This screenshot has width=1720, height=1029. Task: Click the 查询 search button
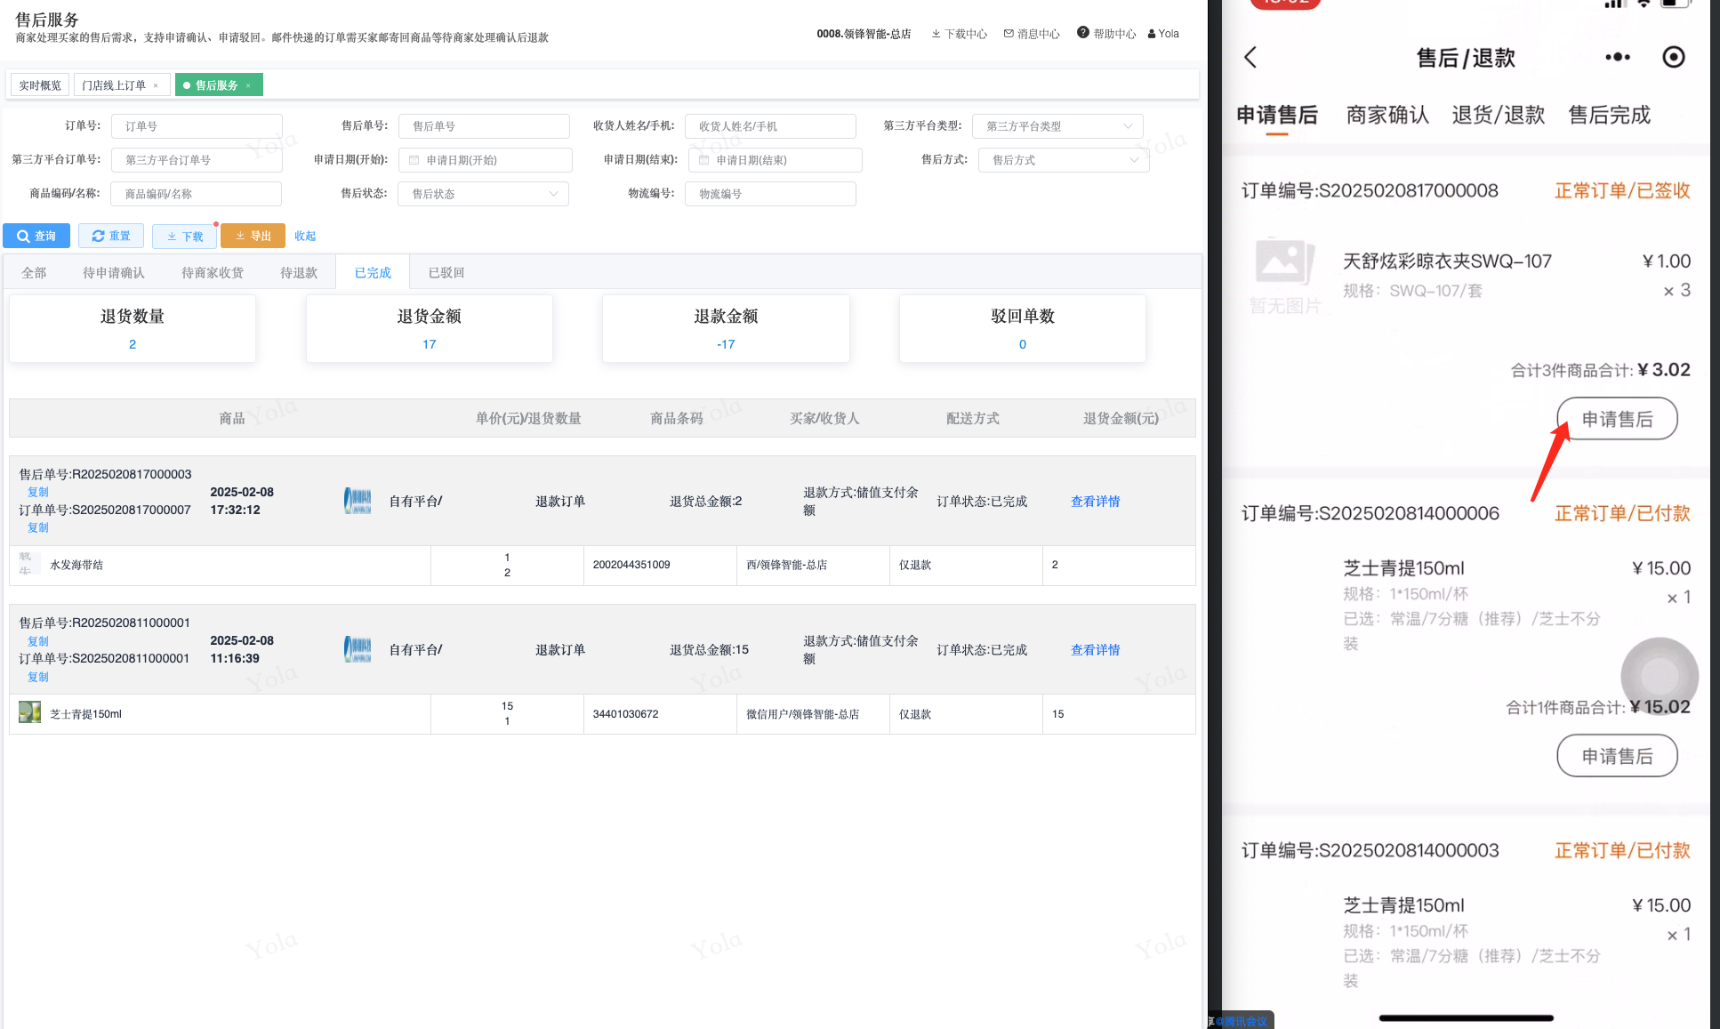[36, 236]
